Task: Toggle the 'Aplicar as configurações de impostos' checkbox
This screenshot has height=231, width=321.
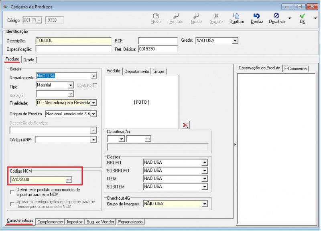Action: [12, 205]
